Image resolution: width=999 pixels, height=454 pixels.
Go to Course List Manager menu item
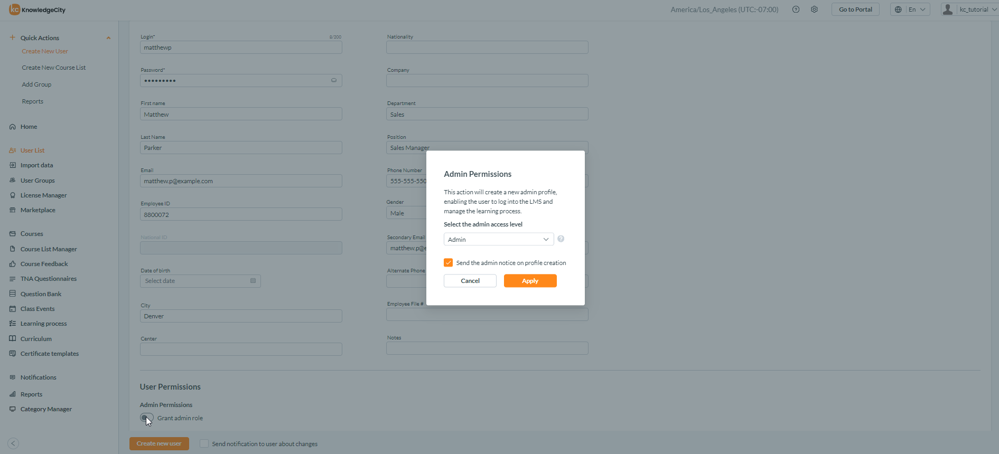pyautogui.click(x=49, y=249)
